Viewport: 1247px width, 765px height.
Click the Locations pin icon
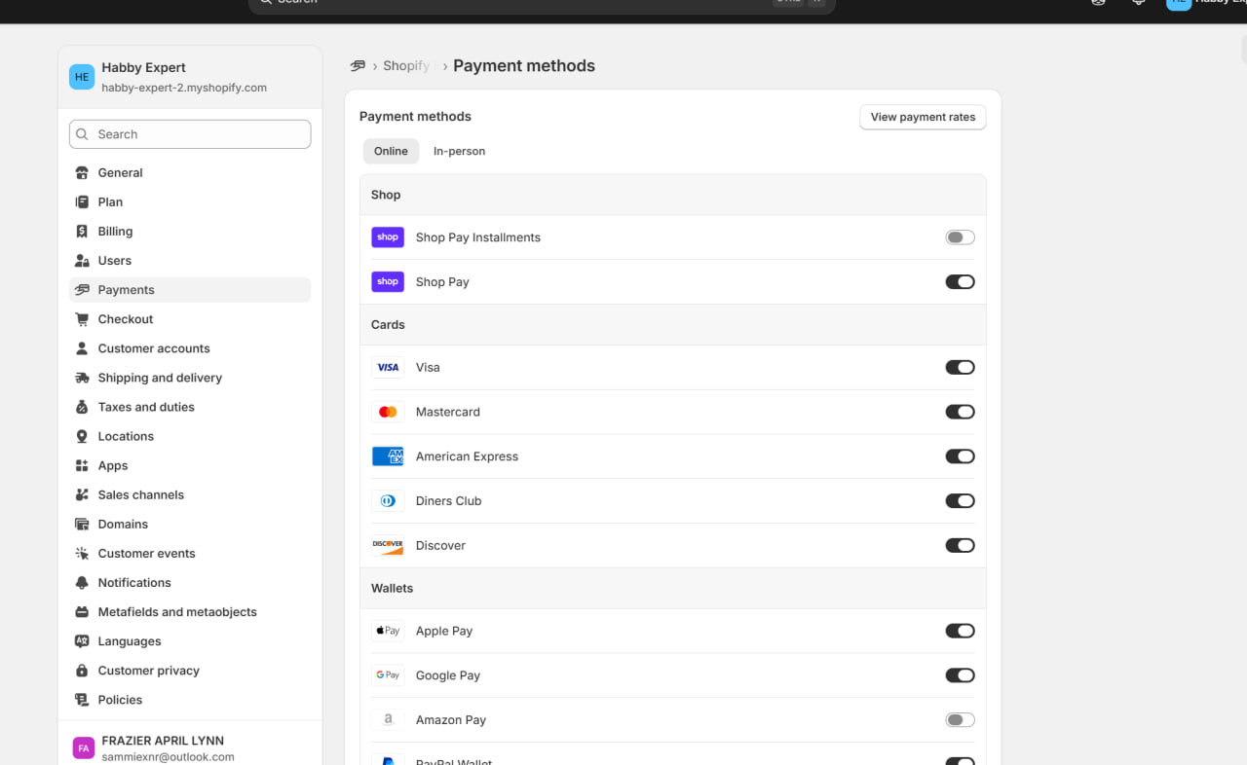tap(82, 436)
